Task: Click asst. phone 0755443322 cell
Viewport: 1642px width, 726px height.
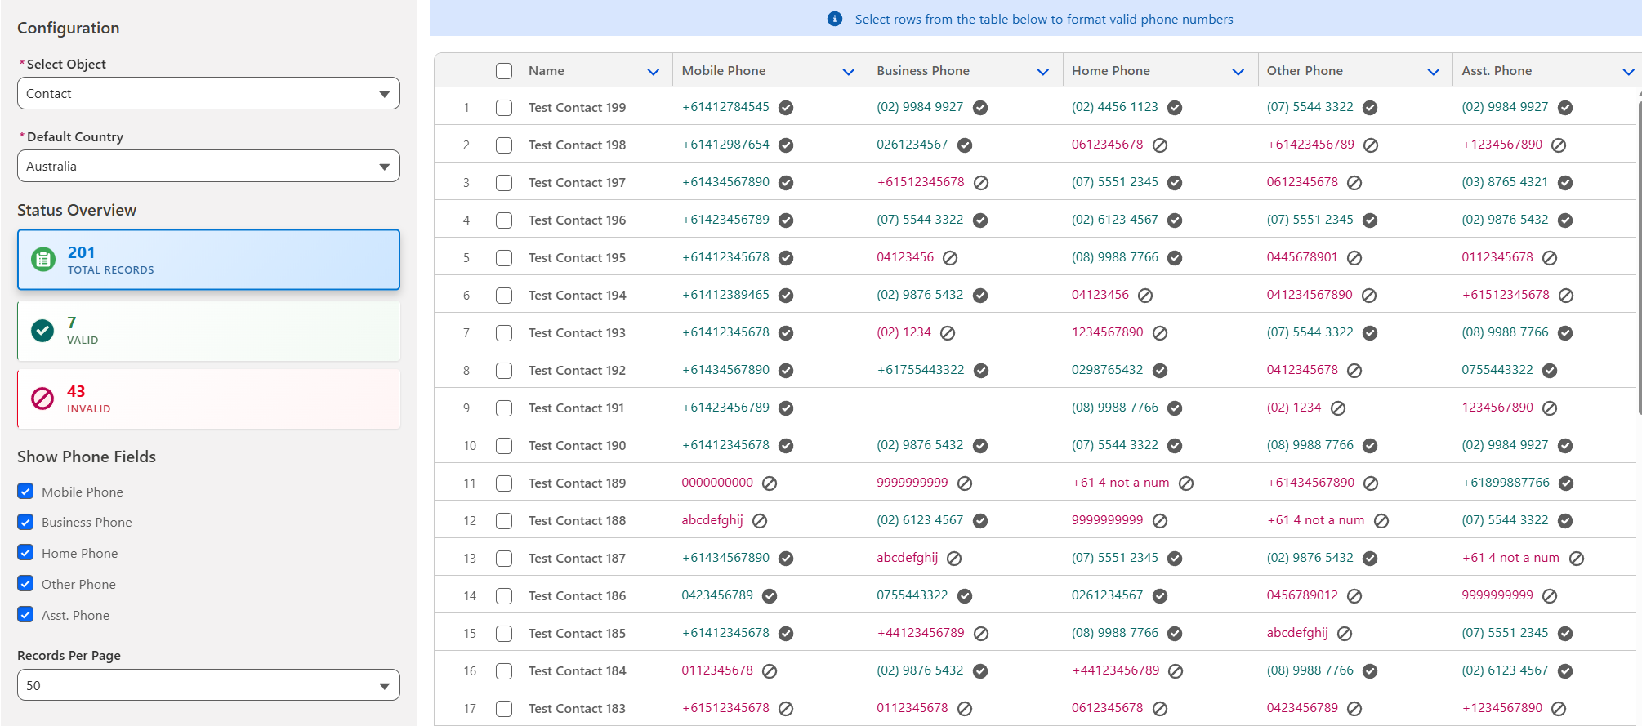Action: (1497, 370)
